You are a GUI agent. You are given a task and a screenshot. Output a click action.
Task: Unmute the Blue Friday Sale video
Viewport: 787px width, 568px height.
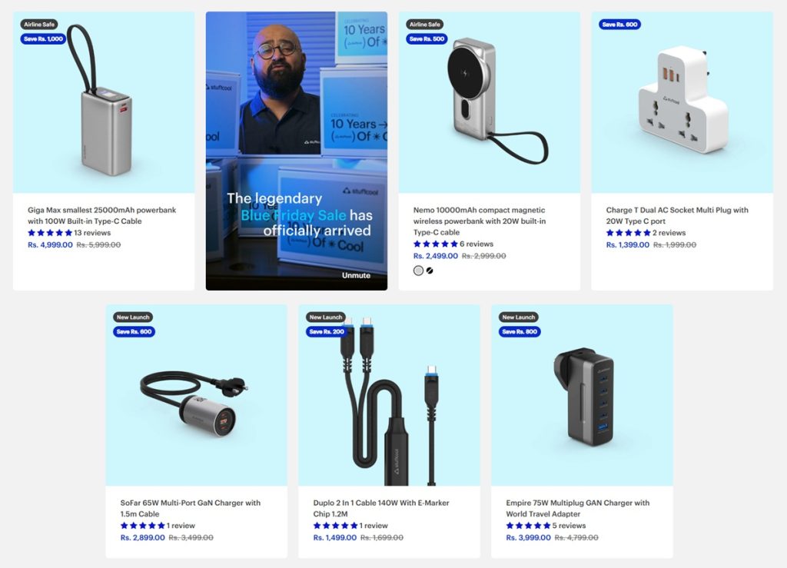(x=356, y=275)
